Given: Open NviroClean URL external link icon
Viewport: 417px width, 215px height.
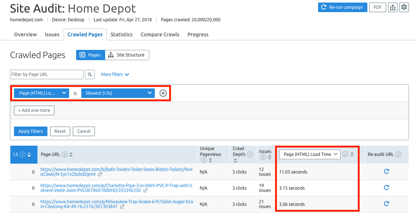Looking at the screenshot, I should point(100,174).
